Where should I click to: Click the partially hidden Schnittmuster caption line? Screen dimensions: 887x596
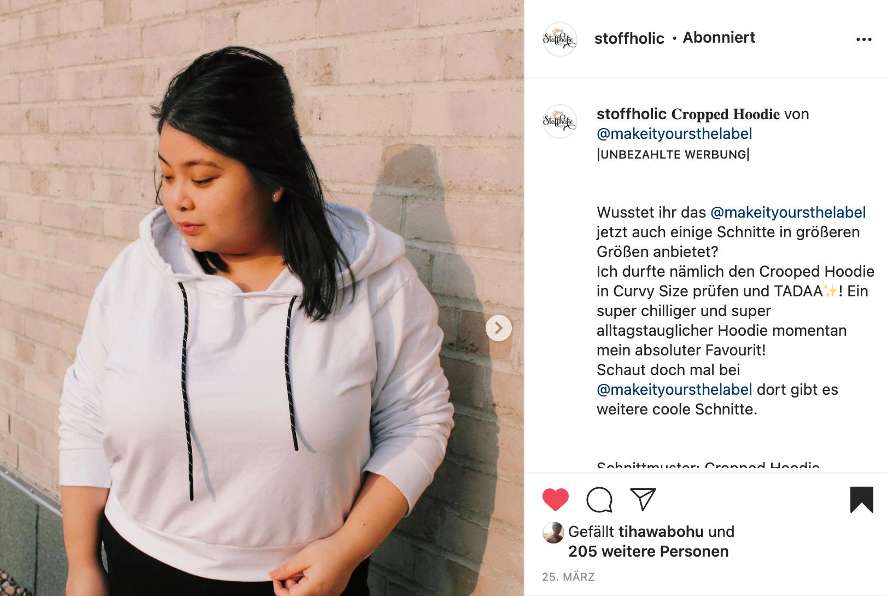point(708,466)
